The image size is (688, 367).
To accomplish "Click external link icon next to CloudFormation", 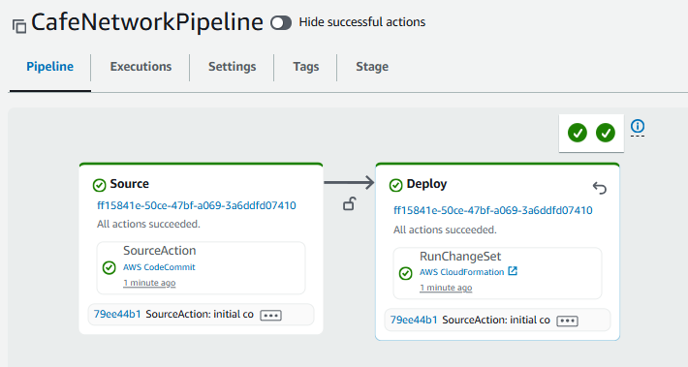I will [513, 271].
